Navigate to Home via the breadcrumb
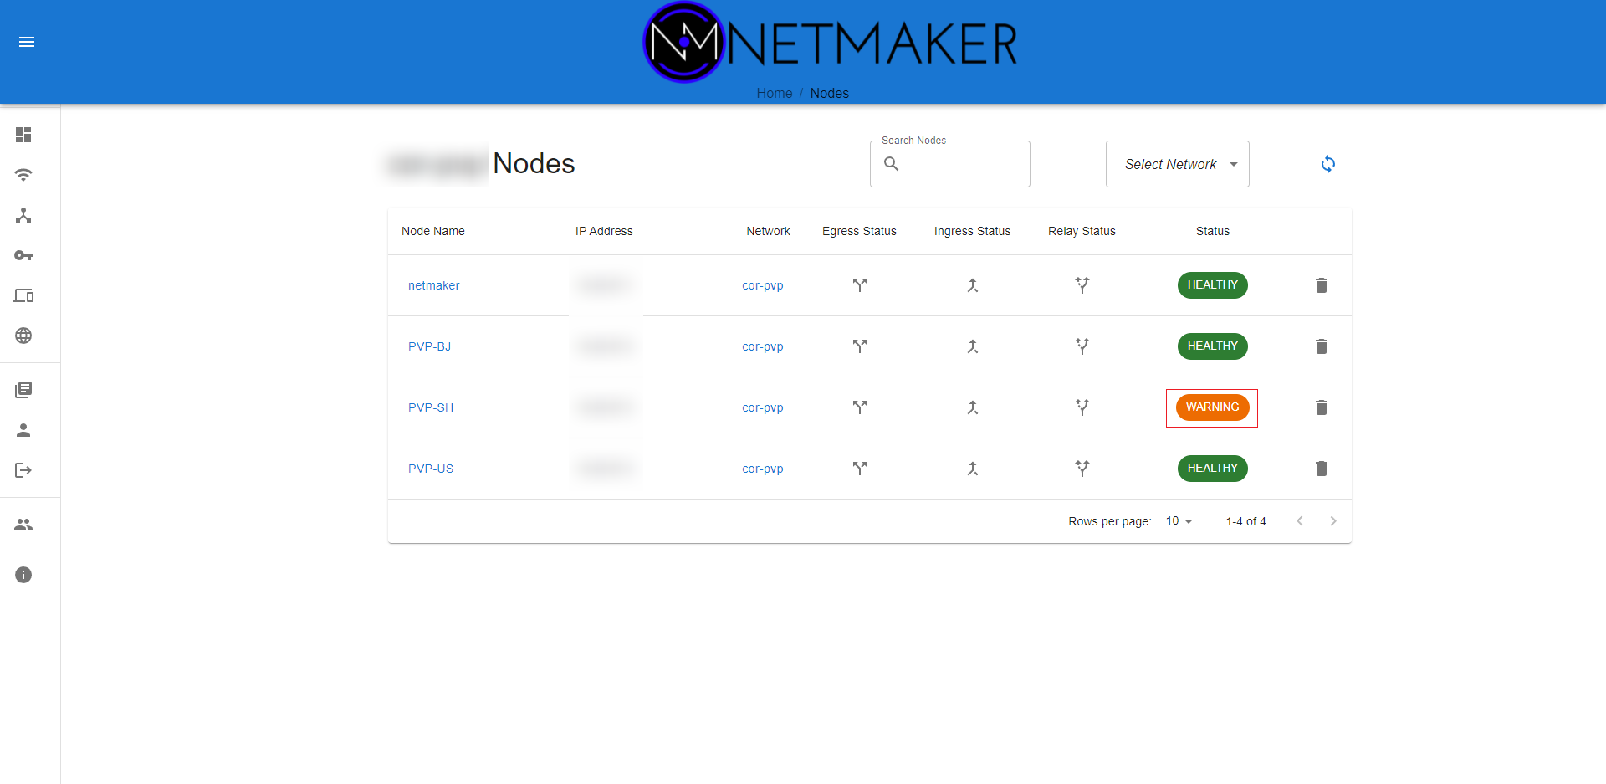This screenshot has height=784, width=1606. pos(774,93)
